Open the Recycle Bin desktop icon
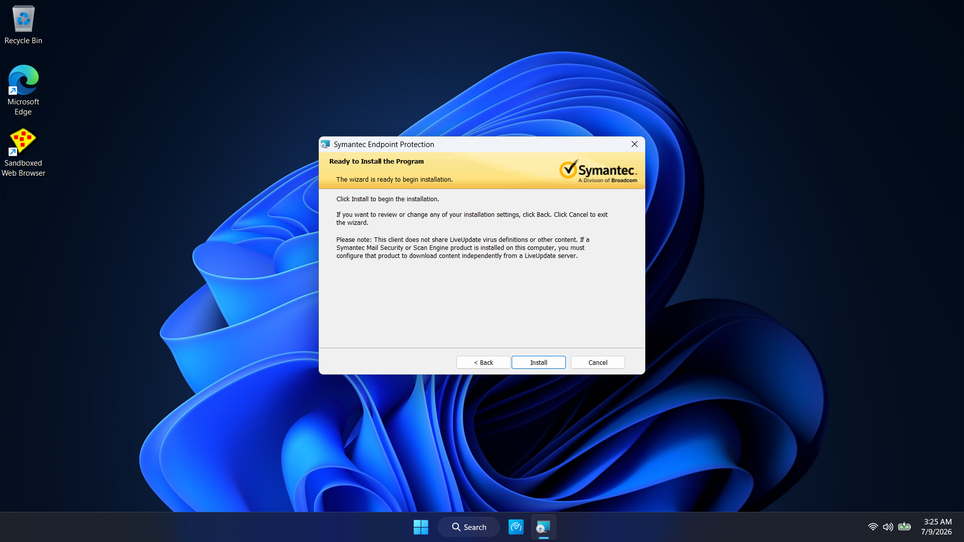964x542 pixels. point(23,25)
